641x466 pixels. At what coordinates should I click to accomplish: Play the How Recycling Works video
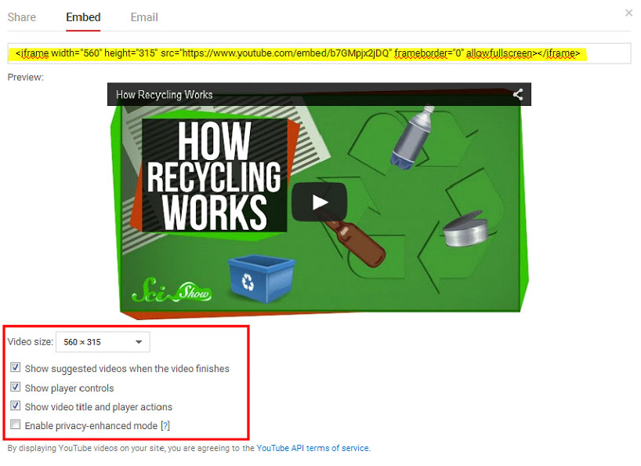(319, 202)
